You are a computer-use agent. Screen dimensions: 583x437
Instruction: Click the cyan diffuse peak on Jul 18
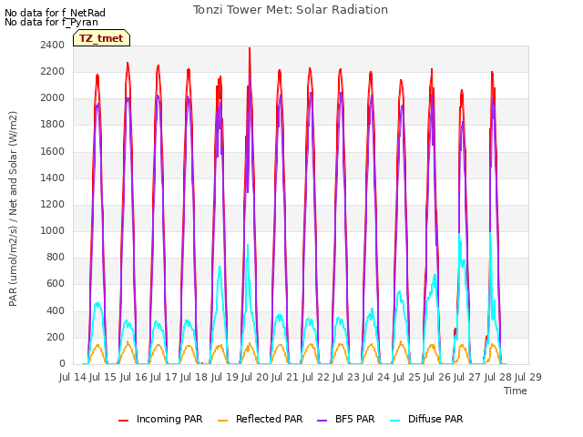coord(220,267)
